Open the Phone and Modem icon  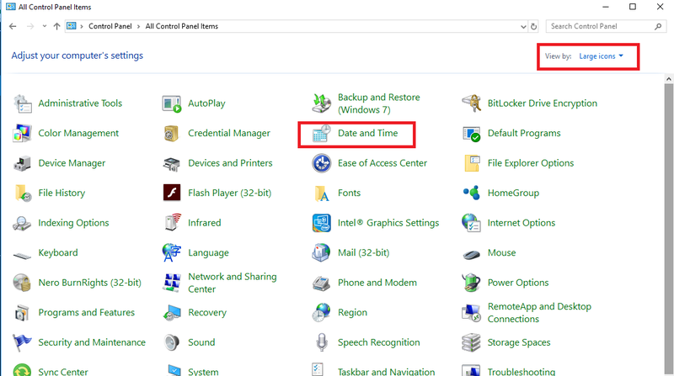322,283
